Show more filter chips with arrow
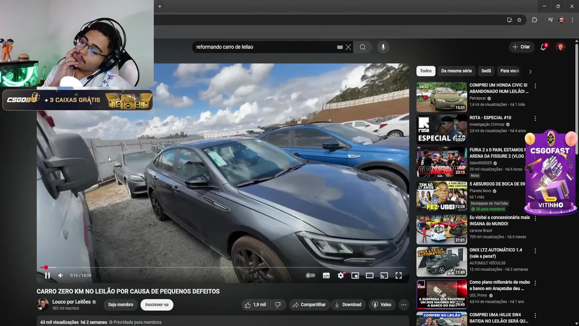Image resolution: width=579 pixels, height=326 pixels. point(530,72)
